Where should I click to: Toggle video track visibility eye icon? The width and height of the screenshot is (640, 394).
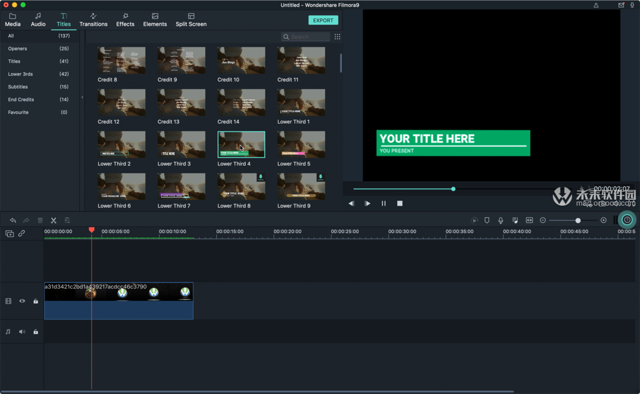[x=22, y=301]
